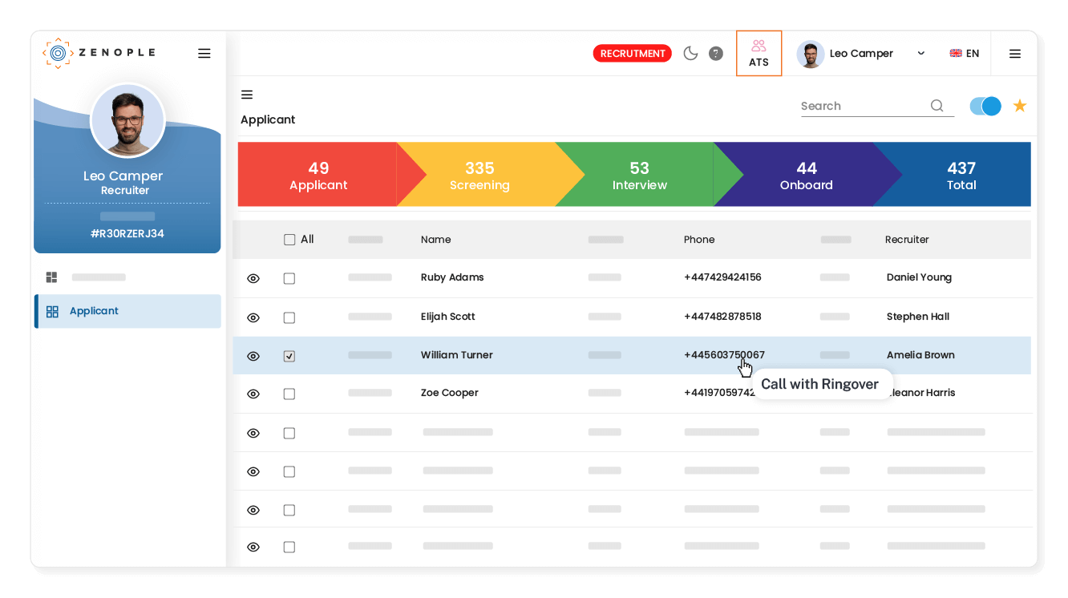Click the red RECRUTMENT badge button
1068x598 pixels.
(632, 54)
